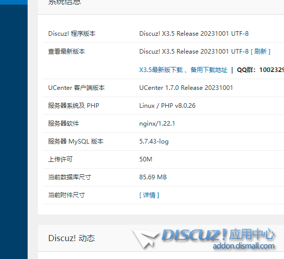284x259 pixels.
Task: Select the 'Linux / PHP v8.0.26' value
Action: point(167,106)
